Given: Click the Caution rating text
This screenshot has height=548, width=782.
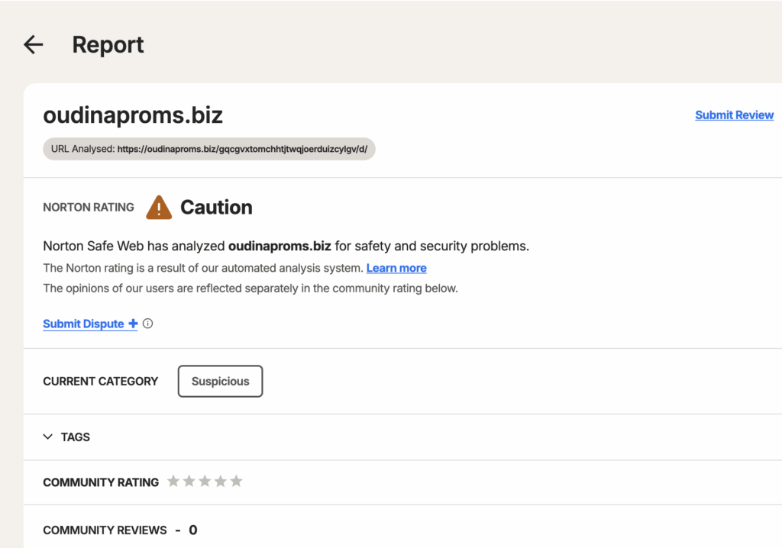Looking at the screenshot, I should (216, 207).
